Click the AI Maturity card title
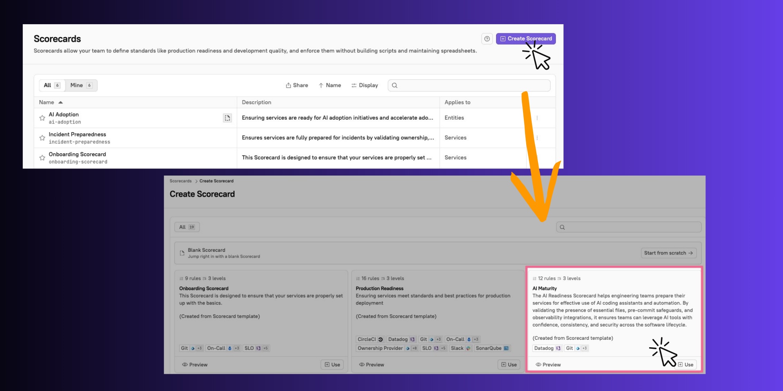The width and height of the screenshot is (783, 391). (545, 289)
